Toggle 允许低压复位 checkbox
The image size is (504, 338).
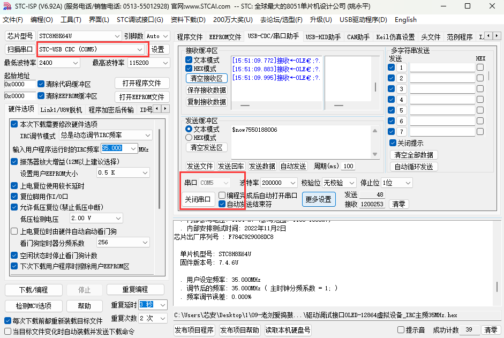point(14,207)
